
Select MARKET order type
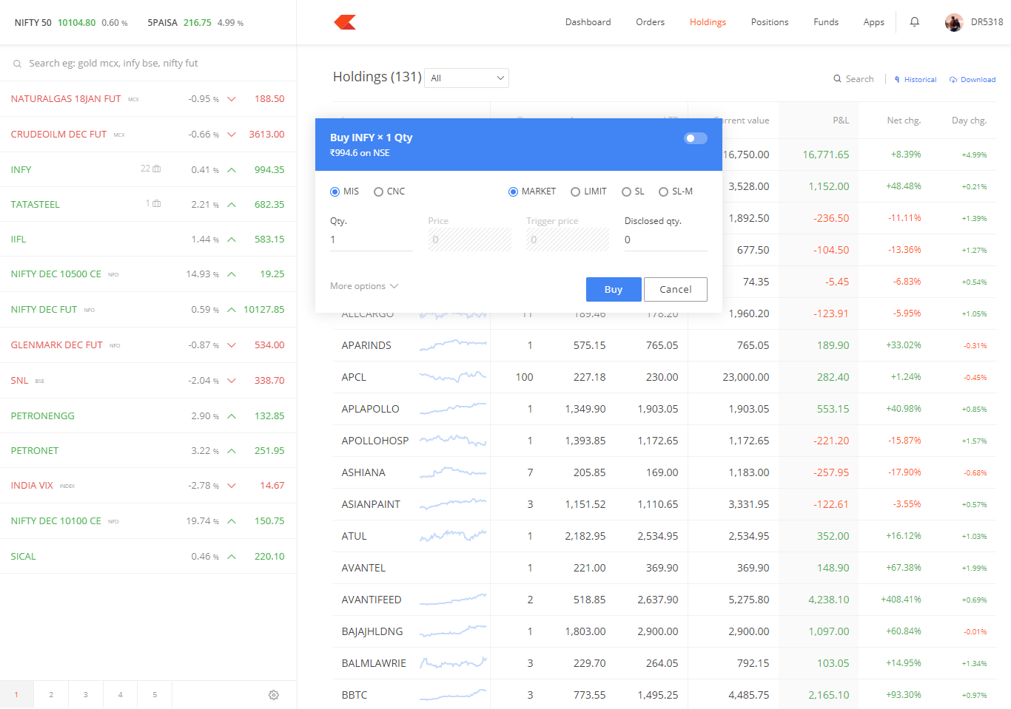513,191
